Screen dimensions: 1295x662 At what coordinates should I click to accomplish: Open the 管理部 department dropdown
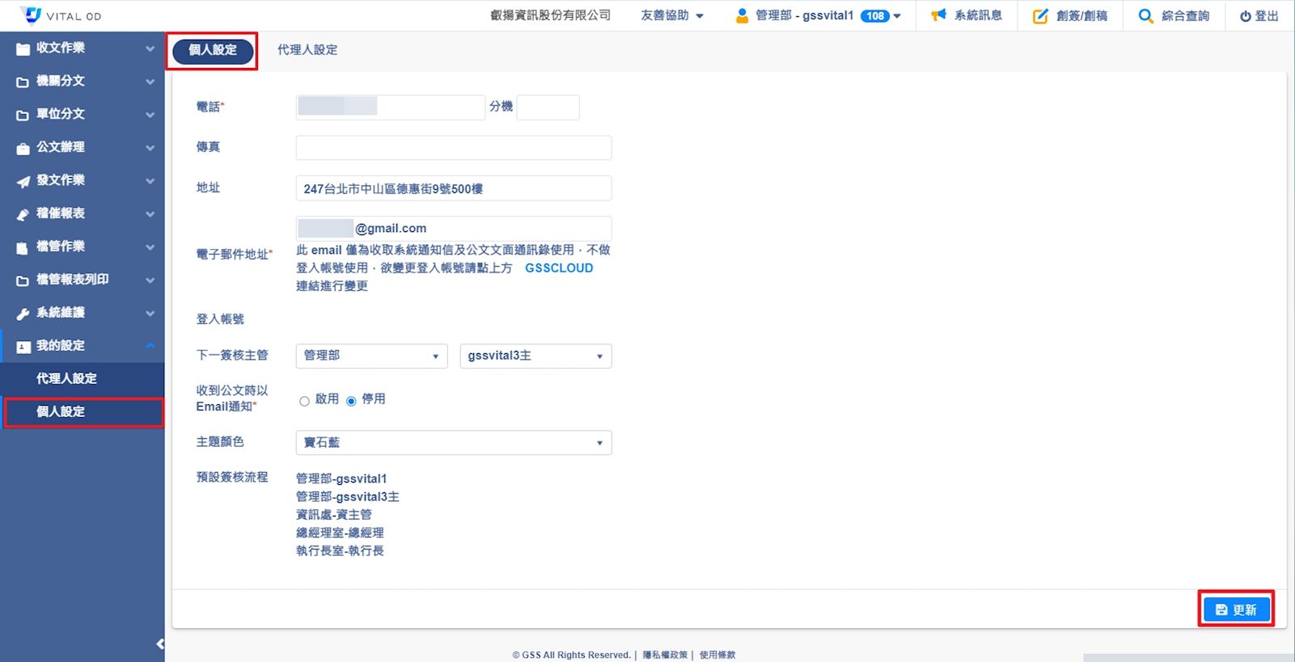[x=371, y=356]
